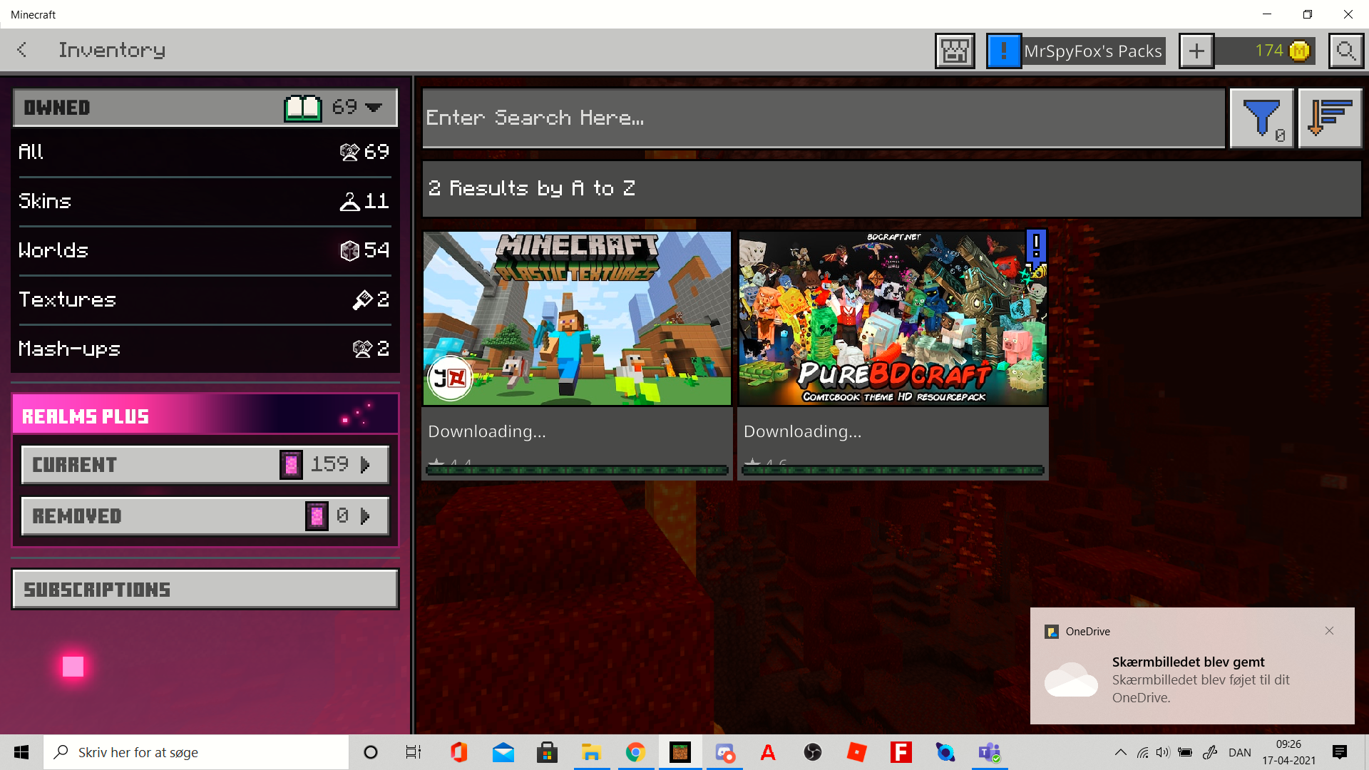Dismiss the OneDrive notification
Image resolution: width=1369 pixels, height=770 pixels.
coord(1329,631)
